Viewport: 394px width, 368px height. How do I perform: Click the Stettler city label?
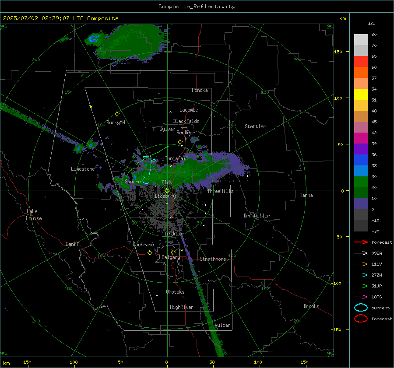pyautogui.click(x=255, y=126)
